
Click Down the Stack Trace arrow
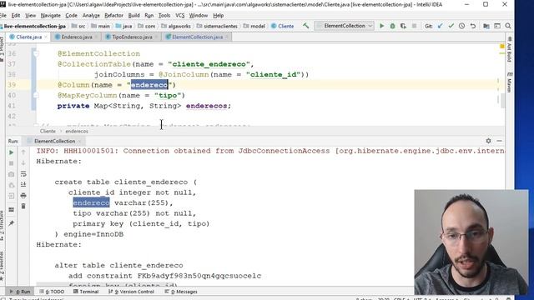[x=23, y=163]
